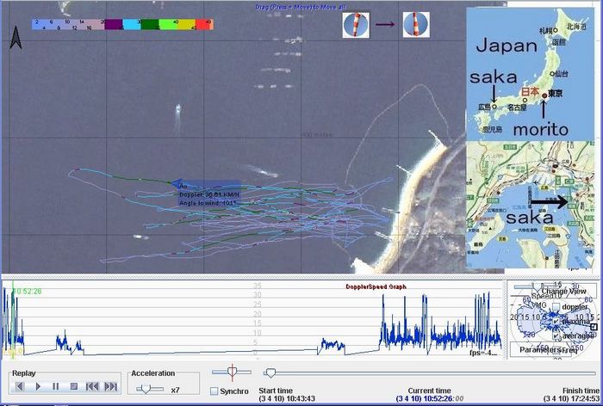Viewport: 603px width, 406px height.
Task: Click the Acceleration slider handle
Action: tap(143, 389)
